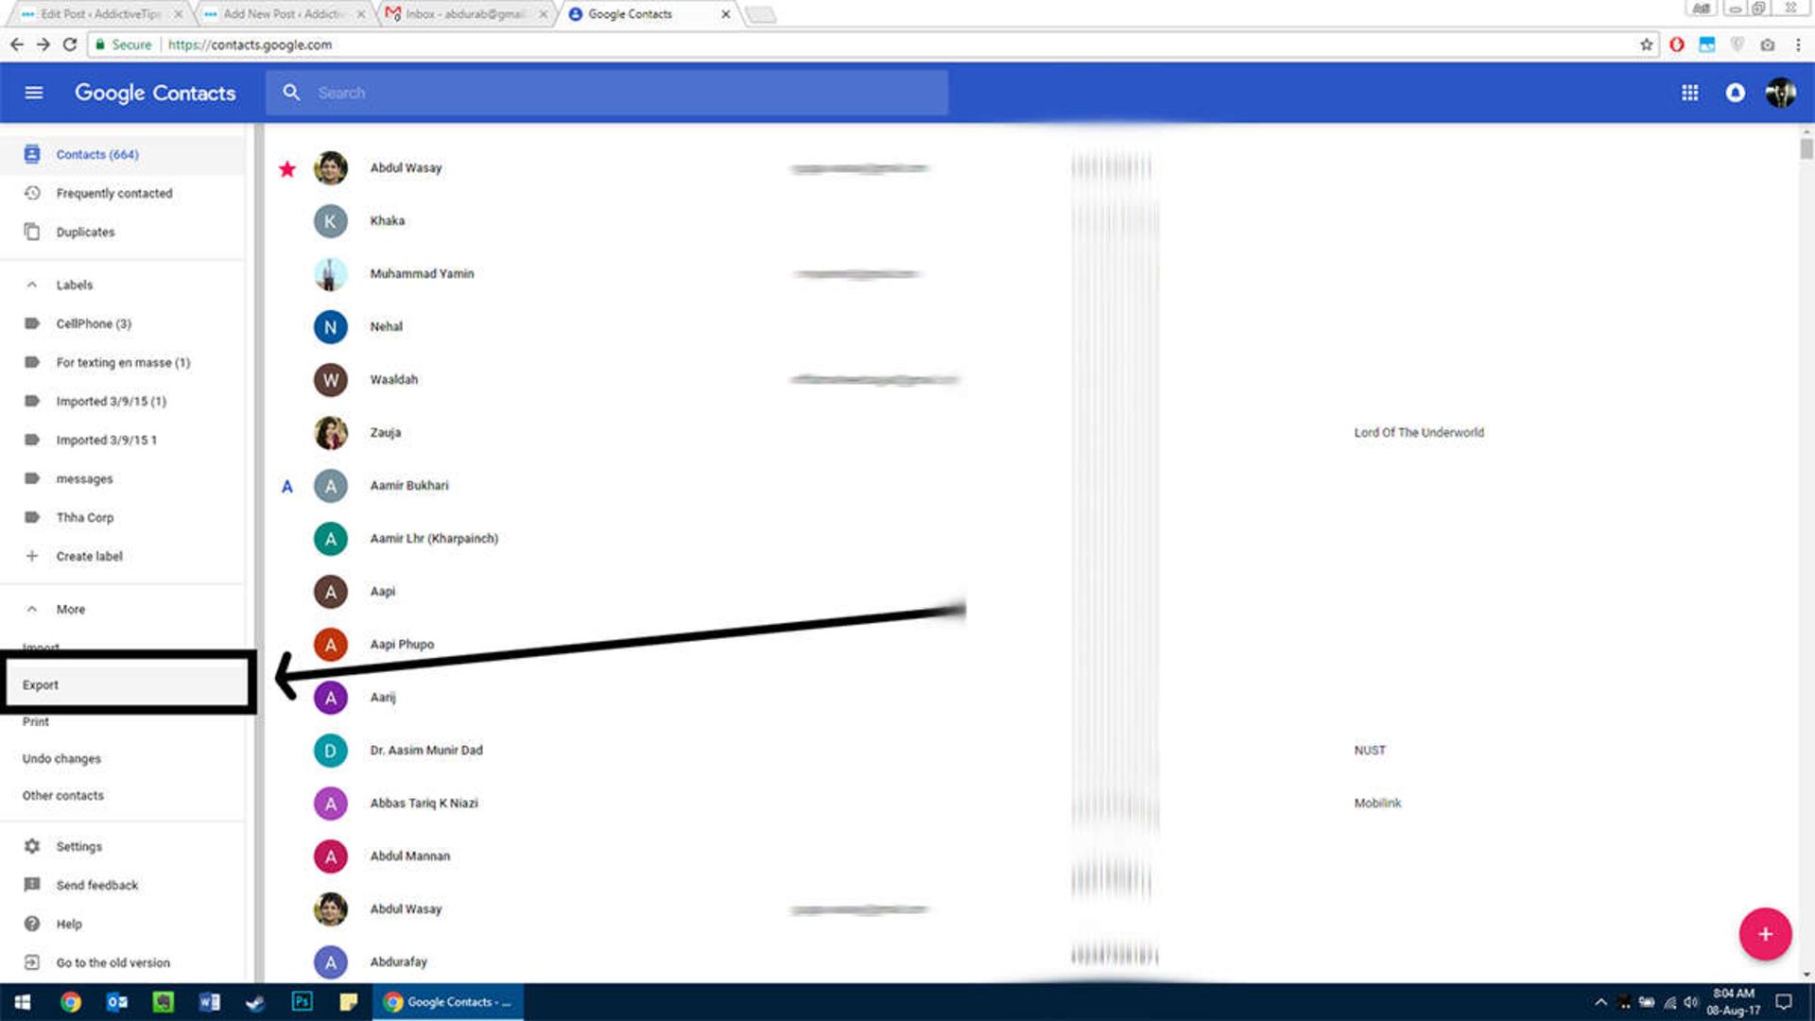Image resolution: width=1815 pixels, height=1021 pixels.
Task: Bookmark this page with the star icon
Action: tap(1646, 44)
